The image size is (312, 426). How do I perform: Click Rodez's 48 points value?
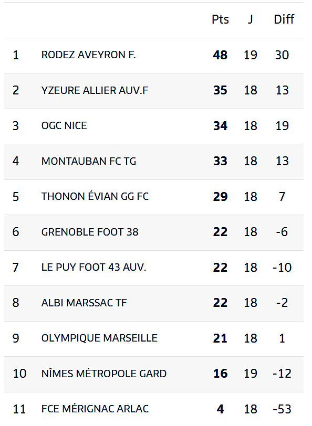click(220, 55)
